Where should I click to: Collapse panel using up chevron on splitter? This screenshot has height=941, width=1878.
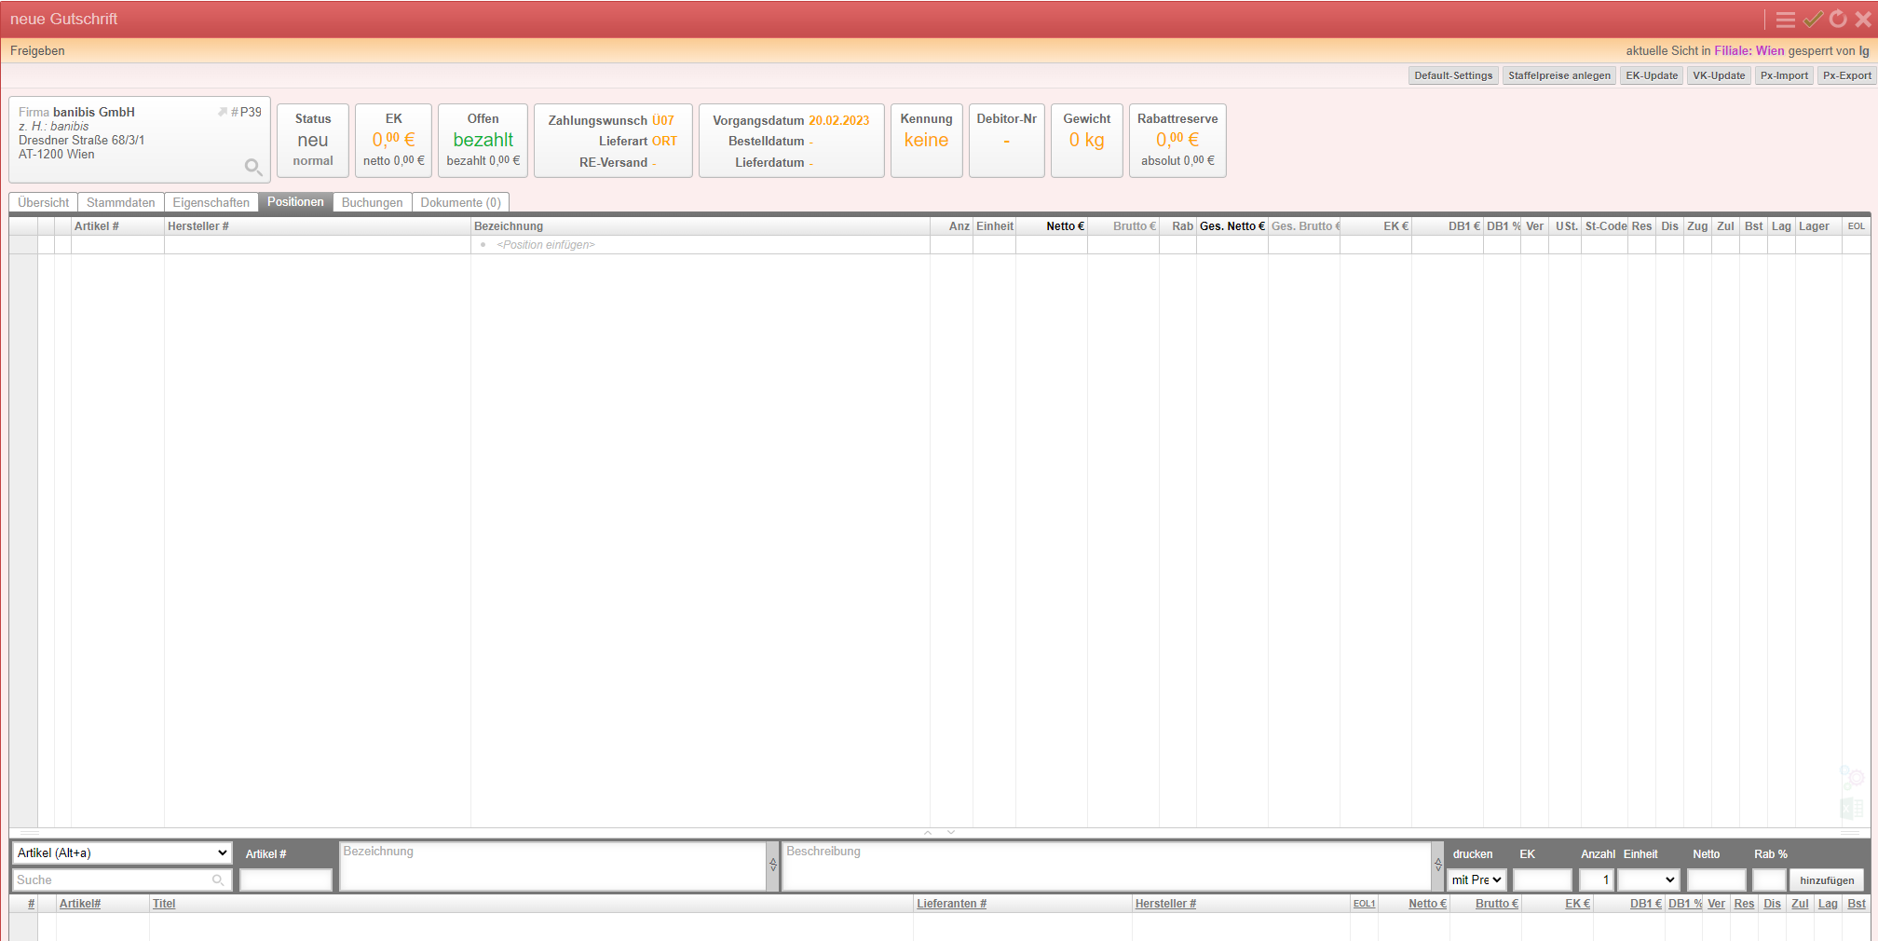pos(928,832)
